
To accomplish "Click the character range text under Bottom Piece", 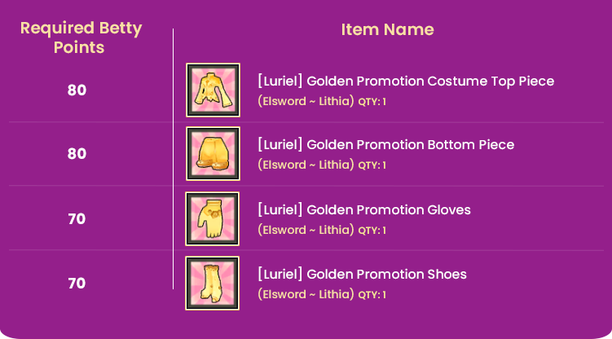I will 306,165.
